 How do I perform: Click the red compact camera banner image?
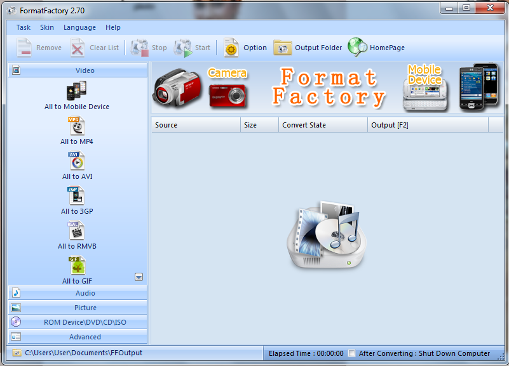pos(227,95)
